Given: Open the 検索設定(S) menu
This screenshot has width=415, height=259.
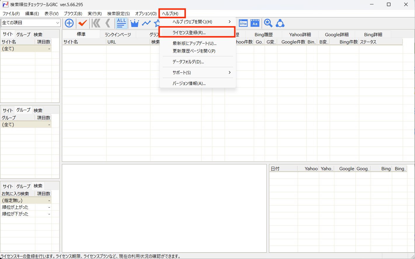Looking at the screenshot, I should (x=119, y=13).
